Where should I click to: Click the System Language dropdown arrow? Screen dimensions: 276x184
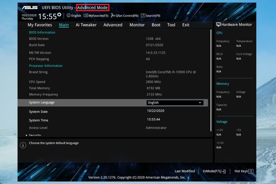tap(200, 102)
